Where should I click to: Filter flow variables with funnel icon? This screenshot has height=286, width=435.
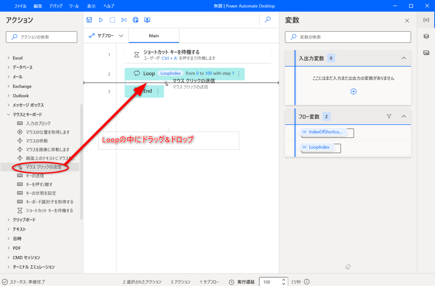click(x=389, y=117)
